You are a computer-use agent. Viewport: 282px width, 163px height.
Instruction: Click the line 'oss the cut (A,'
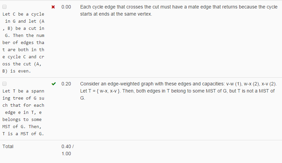[22, 64]
